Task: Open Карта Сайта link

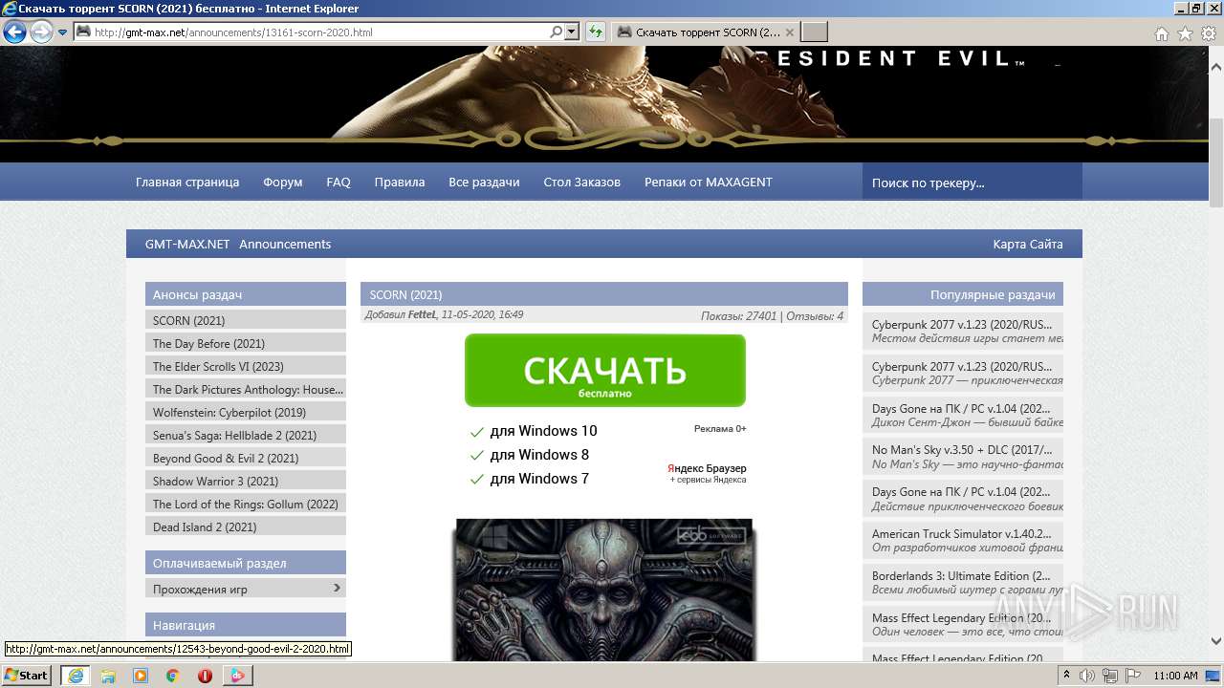Action: point(1028,244)
